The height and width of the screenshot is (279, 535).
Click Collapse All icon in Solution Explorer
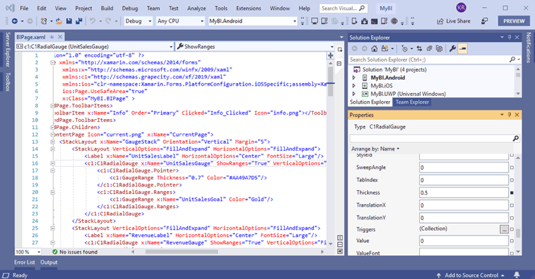[429, 48]
